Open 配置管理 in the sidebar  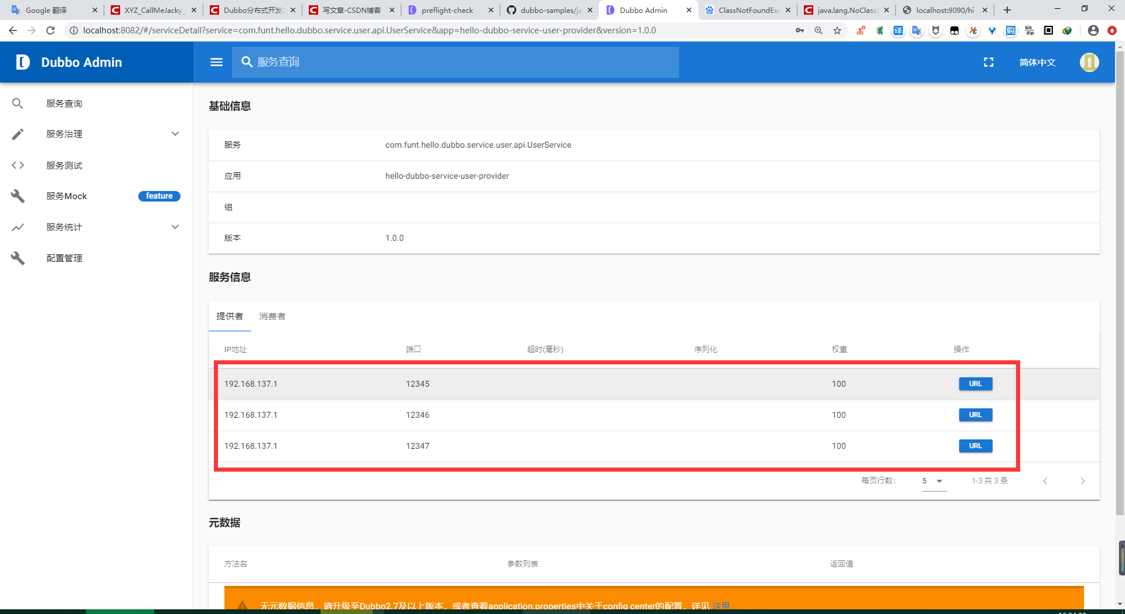pos(97,258)
